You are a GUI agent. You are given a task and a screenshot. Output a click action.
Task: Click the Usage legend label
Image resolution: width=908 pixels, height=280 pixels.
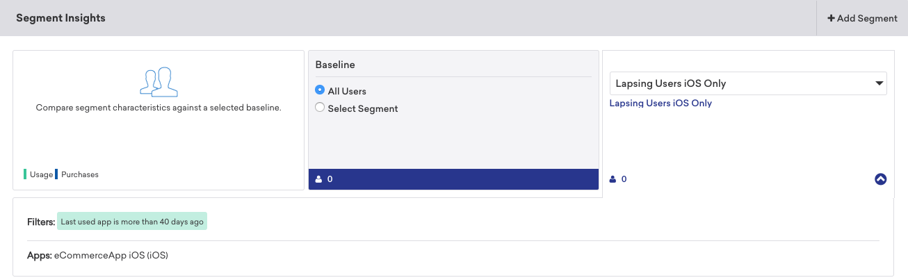pyautogui.click(x=41, y=174)
